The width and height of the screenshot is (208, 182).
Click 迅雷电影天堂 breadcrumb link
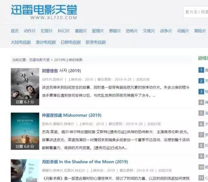coord(39,60)
